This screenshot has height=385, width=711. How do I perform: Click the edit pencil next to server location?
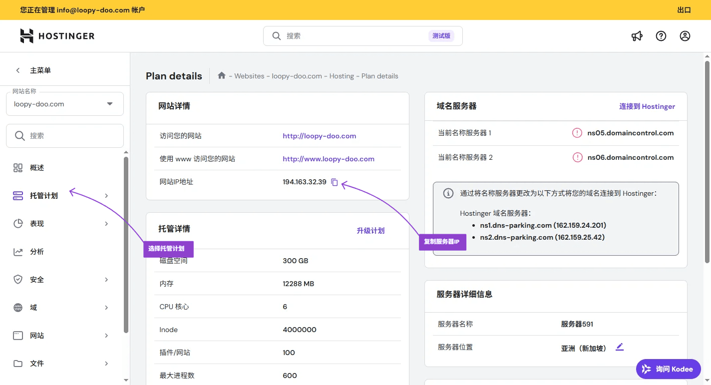[x=620, y=347]
